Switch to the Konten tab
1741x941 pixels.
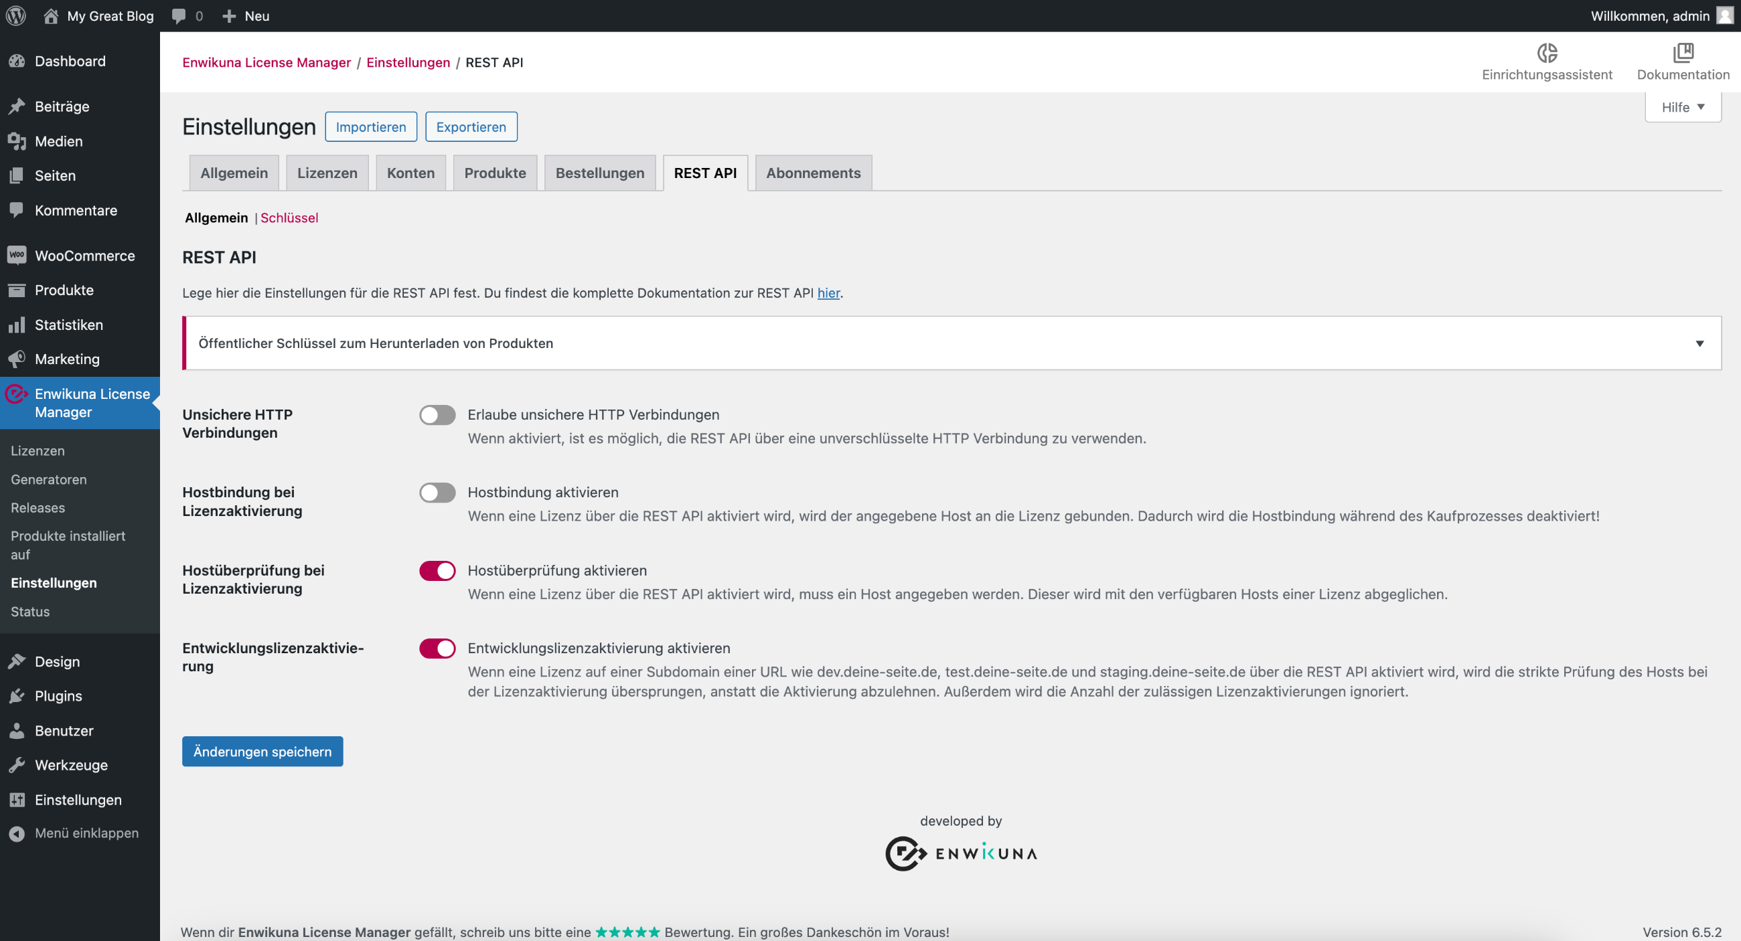[410, 173]
